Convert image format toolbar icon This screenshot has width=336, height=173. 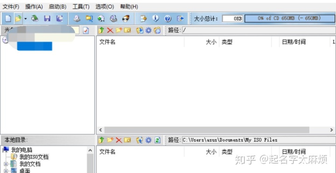(101, 19)
